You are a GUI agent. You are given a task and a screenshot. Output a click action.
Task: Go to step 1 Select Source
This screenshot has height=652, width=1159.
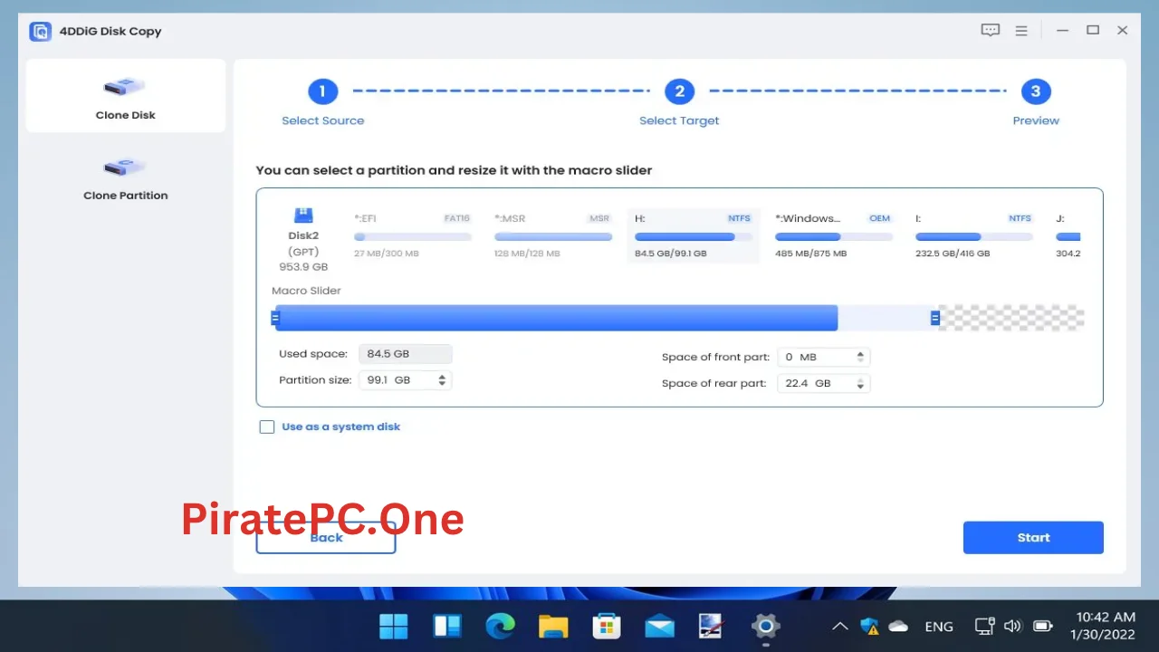pyautogui.click(x=322, y=91)
